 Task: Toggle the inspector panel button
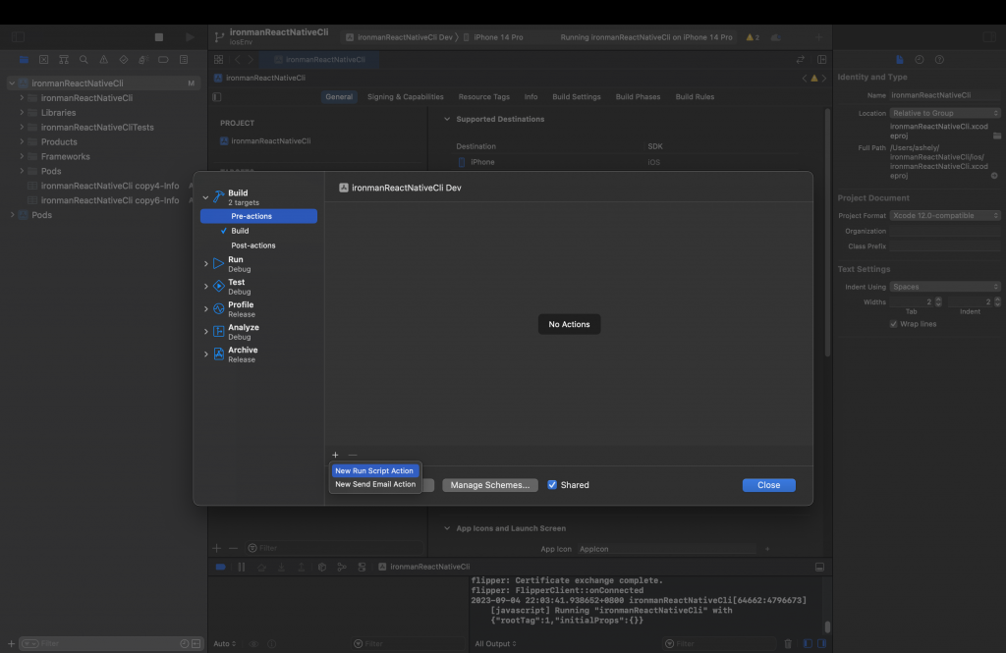989,37
